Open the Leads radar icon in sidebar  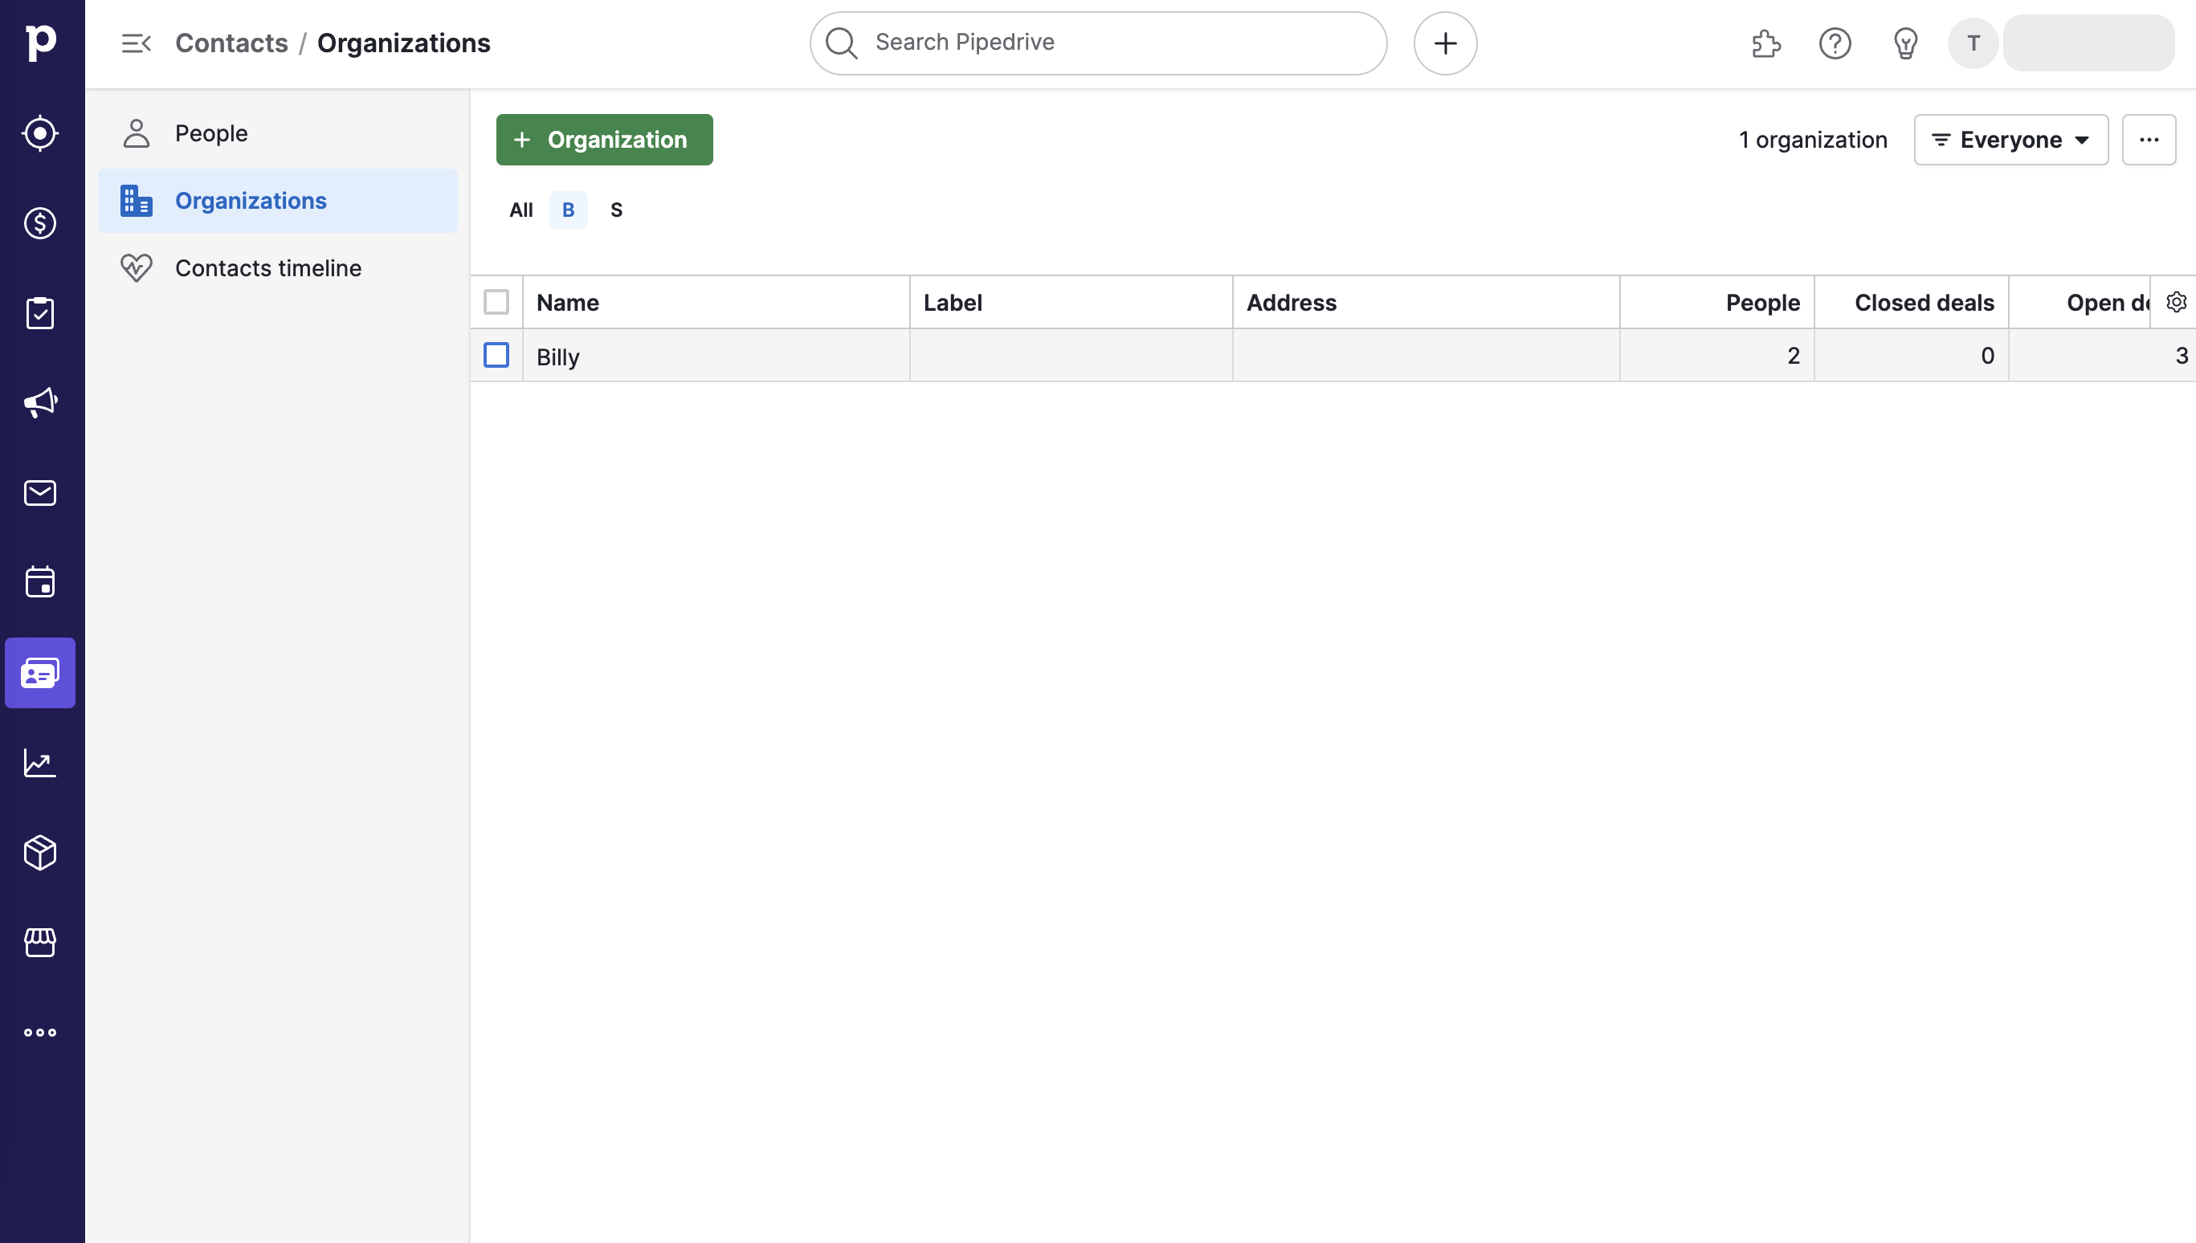(x=40, y=133)
